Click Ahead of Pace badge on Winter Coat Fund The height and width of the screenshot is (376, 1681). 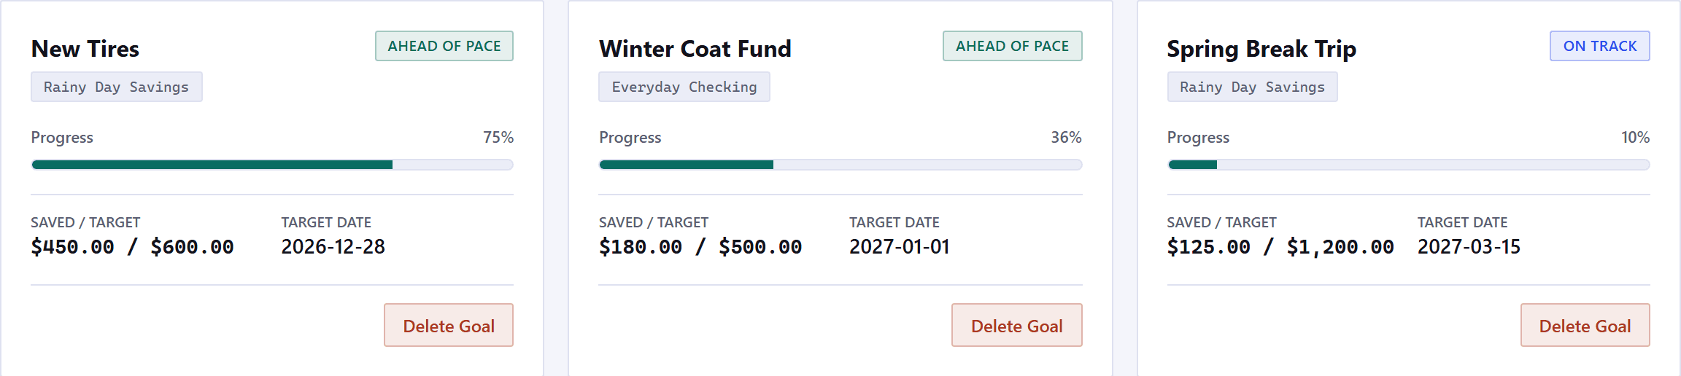coord(1013,46)
